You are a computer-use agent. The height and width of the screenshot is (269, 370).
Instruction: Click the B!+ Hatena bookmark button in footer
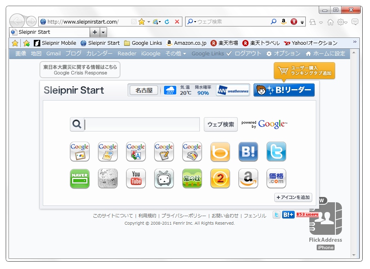pos(288,214)
